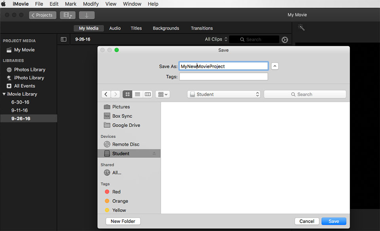
Task: Open the Edit menu
Action: [x=54, y=4]
